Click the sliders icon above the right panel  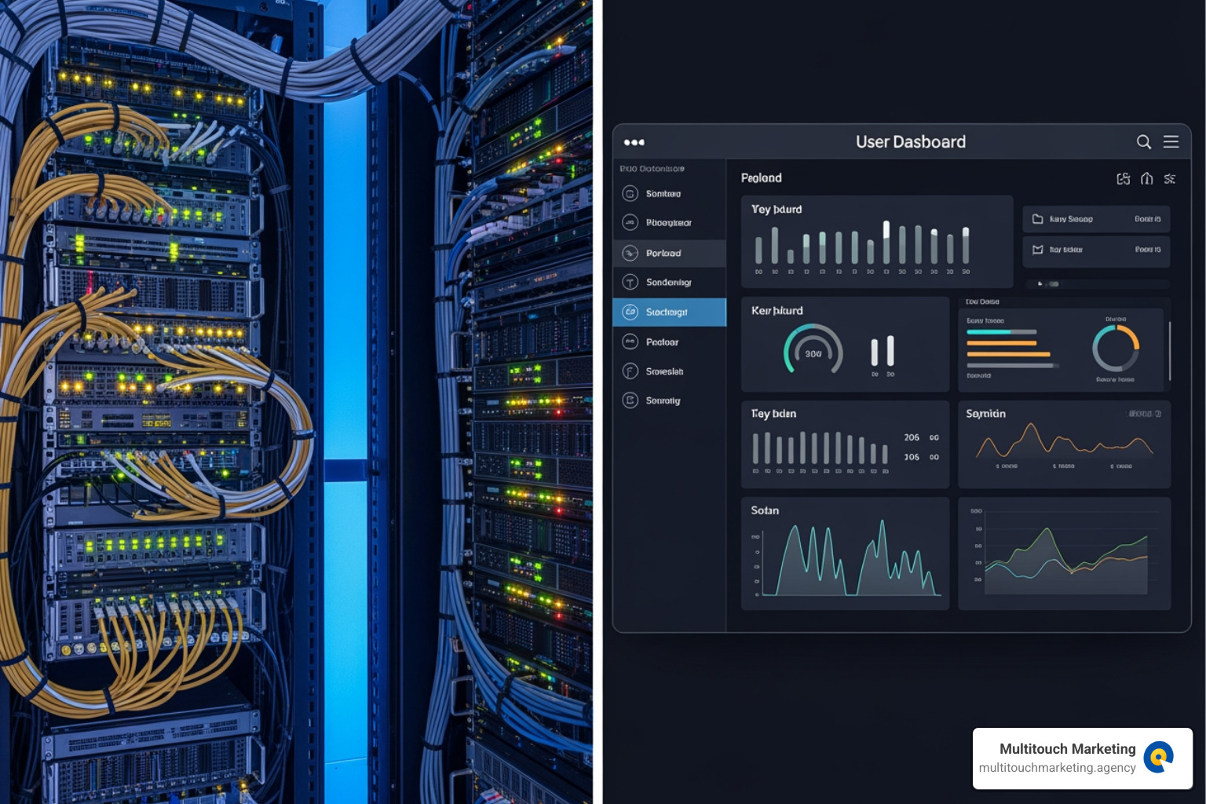tap(1169, 179)
